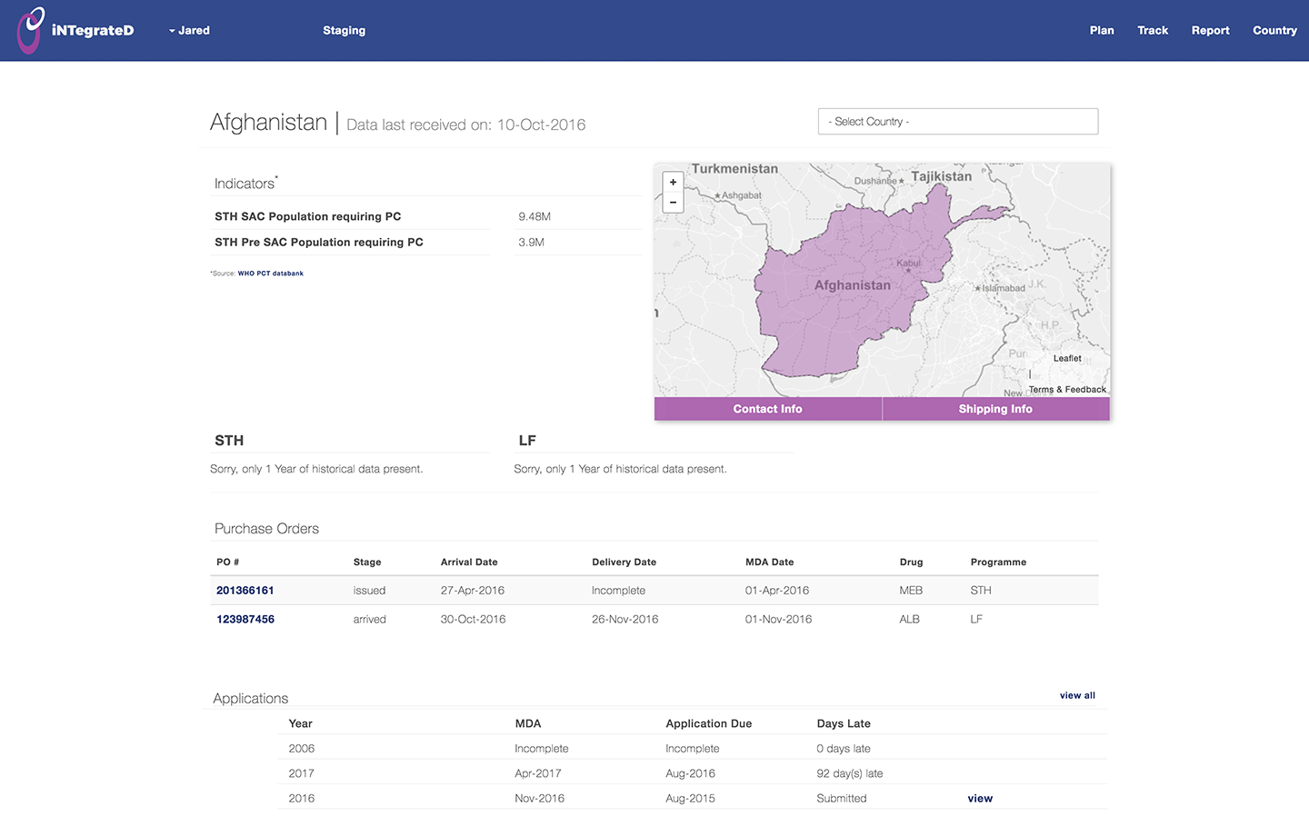
Task: Click the 92 day(s) late cell
Action: [x=849, y=773]
